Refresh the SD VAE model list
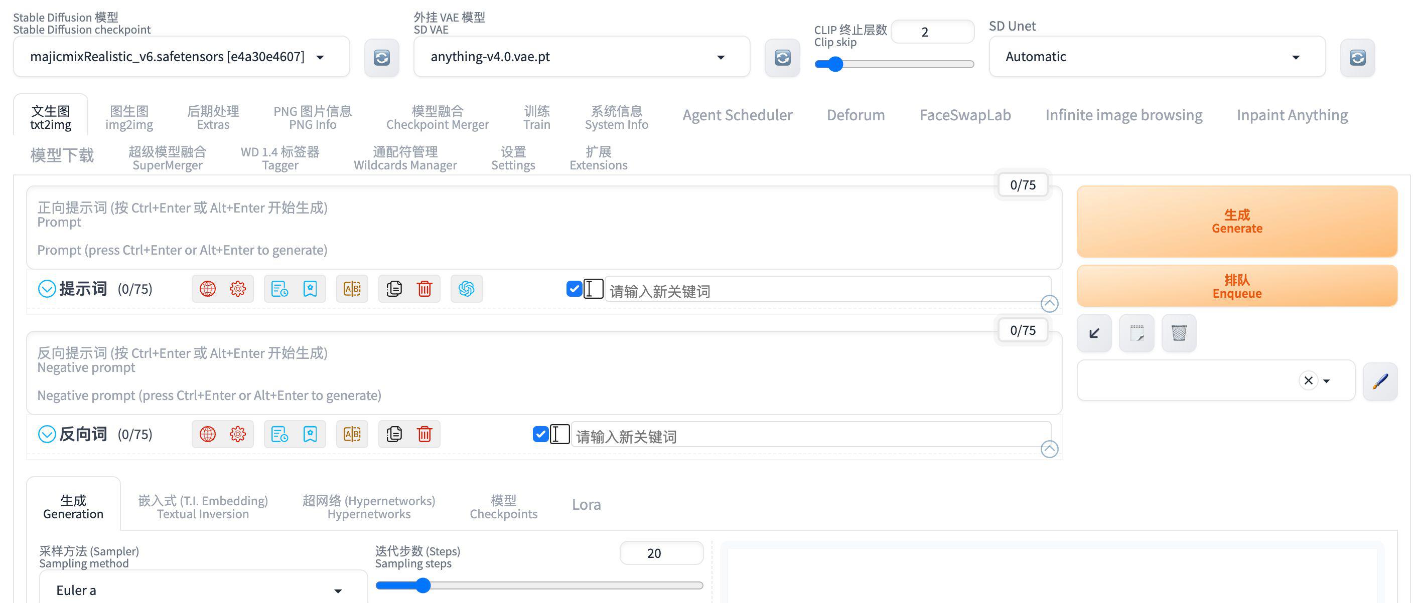 coord(782,57)
